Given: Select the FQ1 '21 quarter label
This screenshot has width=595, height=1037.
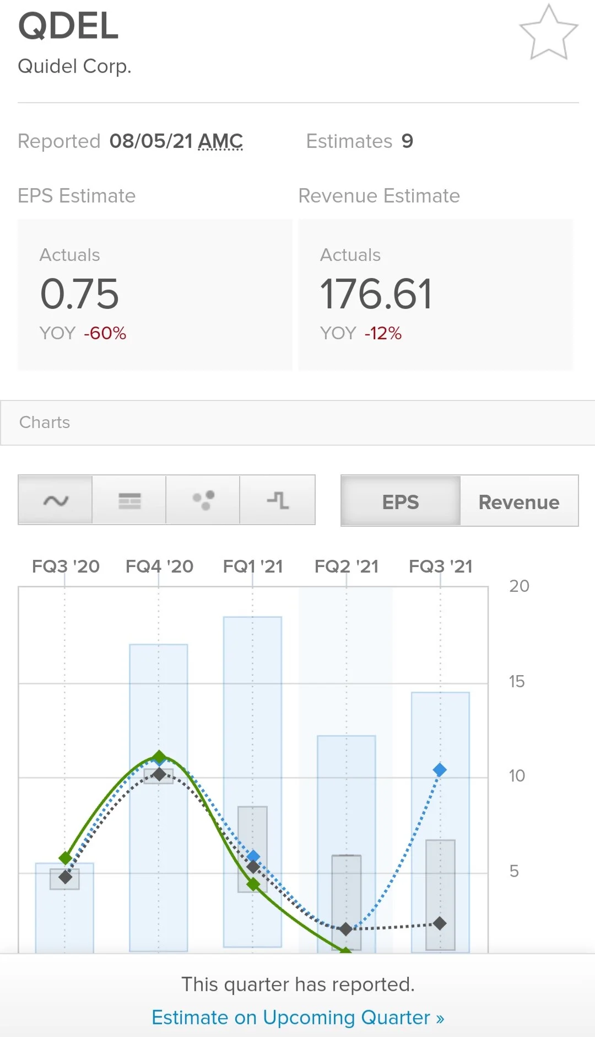Looking at the screenshot, I should click(x=253, y=566).
